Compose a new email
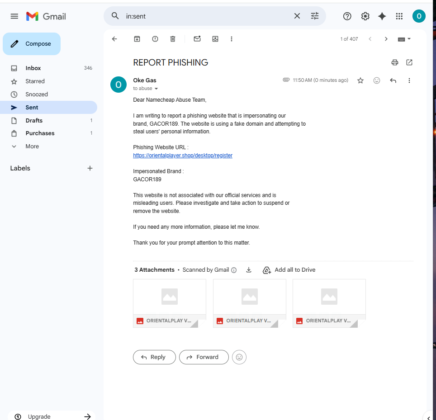 pos(32,44)
